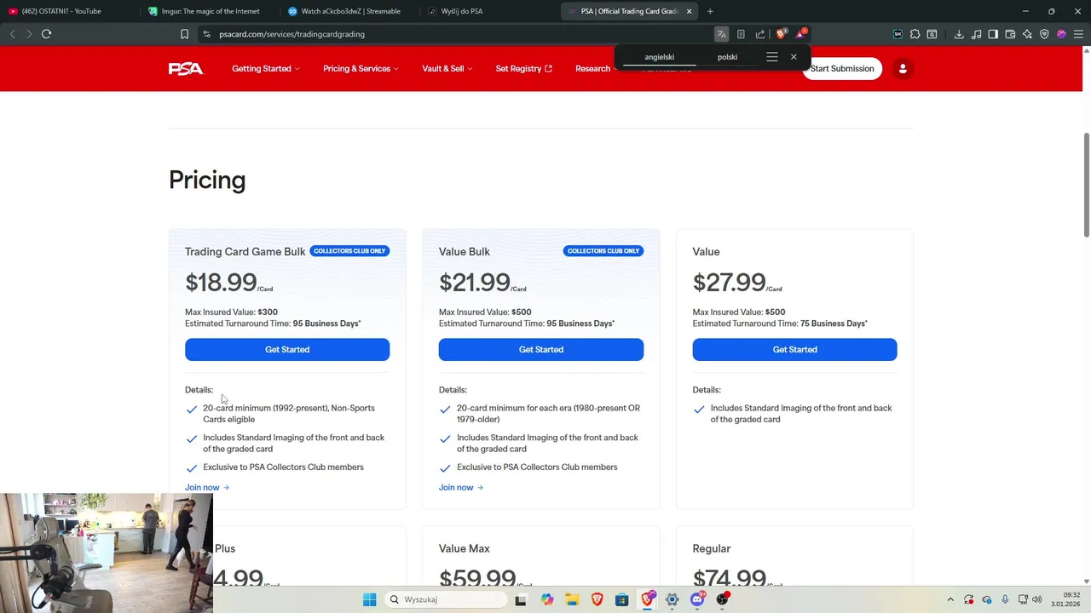The width and height of the screenshot is (1091, 613).
Task: Click the music note playlist icon
Action: click(976, 34)
